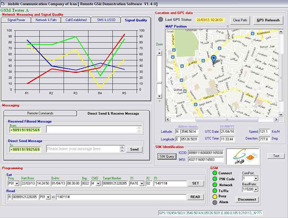Switch to the Signal Power tab
The height and width of the screenshot is (218, 288).
pos(16,20)
